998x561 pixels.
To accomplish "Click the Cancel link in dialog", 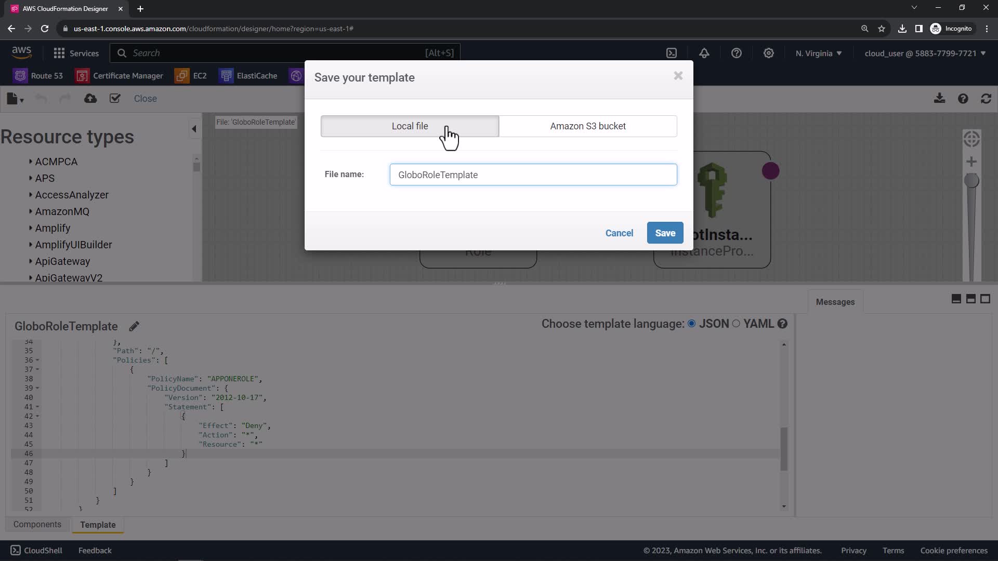I will (619, 233).
